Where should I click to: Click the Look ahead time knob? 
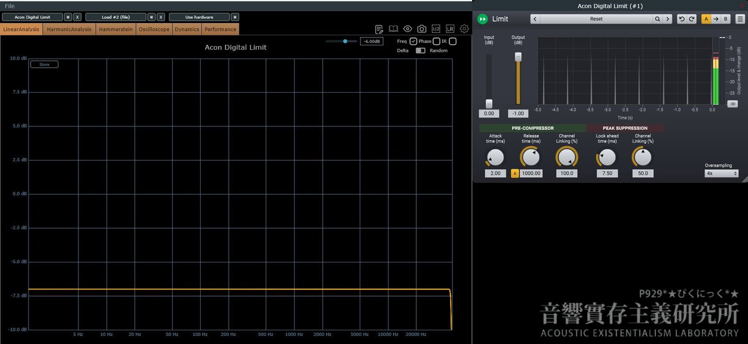point(607,157)
